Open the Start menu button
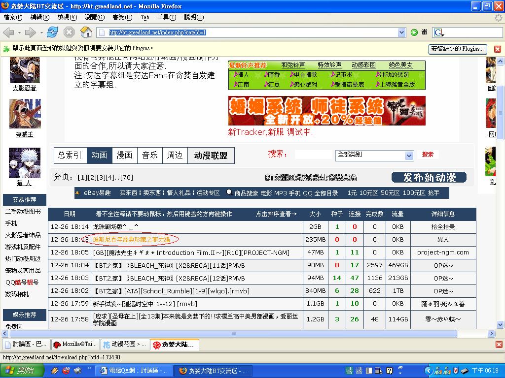Viewport: 505px width, 378px height. (20, 370)
